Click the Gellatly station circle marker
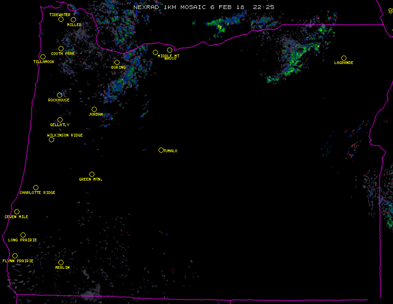Image resolution: width=393 pixels, height=304 pixels. click(60, 120)
